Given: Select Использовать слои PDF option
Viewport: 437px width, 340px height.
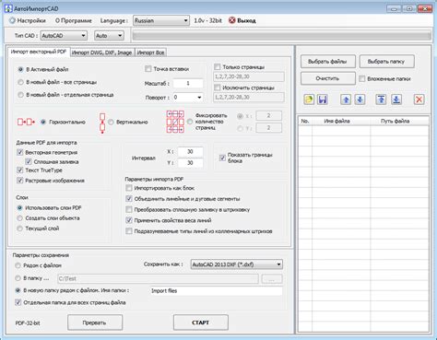Looking at the screenshot, I should pos(19,208).
